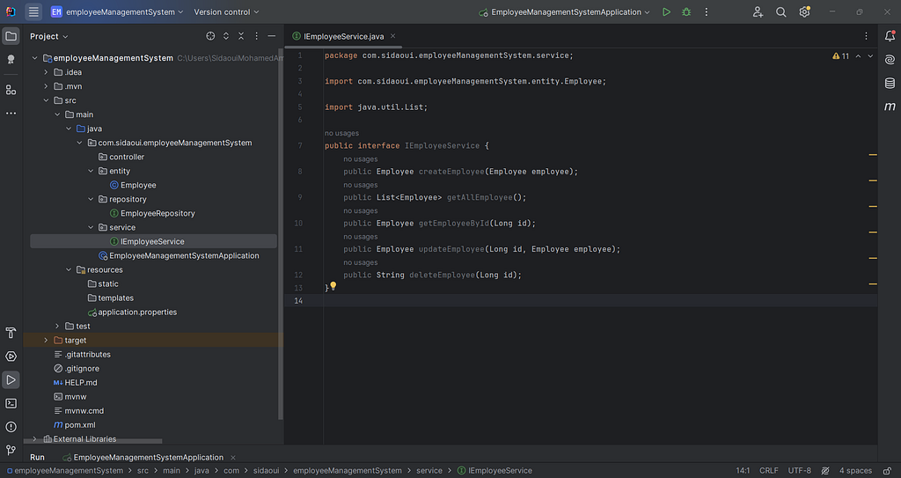Go to next highlighted problem arrow
This screenshot has height=478, width=901.
(870, 56)
